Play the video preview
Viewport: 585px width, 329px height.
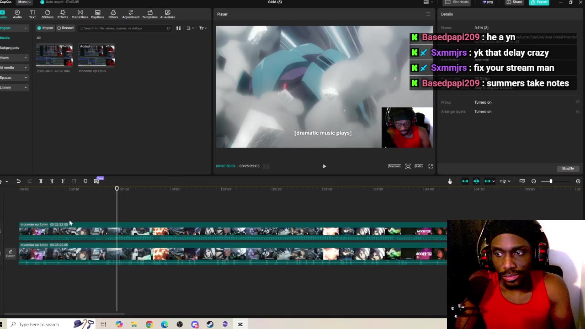pos(324,166)
